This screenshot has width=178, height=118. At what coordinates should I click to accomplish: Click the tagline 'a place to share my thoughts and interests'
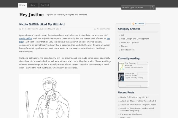(67, 15)
